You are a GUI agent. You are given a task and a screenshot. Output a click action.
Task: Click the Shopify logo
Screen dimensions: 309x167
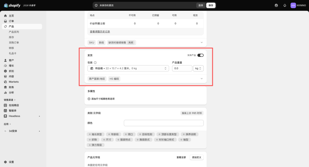[x=12, y=5]
